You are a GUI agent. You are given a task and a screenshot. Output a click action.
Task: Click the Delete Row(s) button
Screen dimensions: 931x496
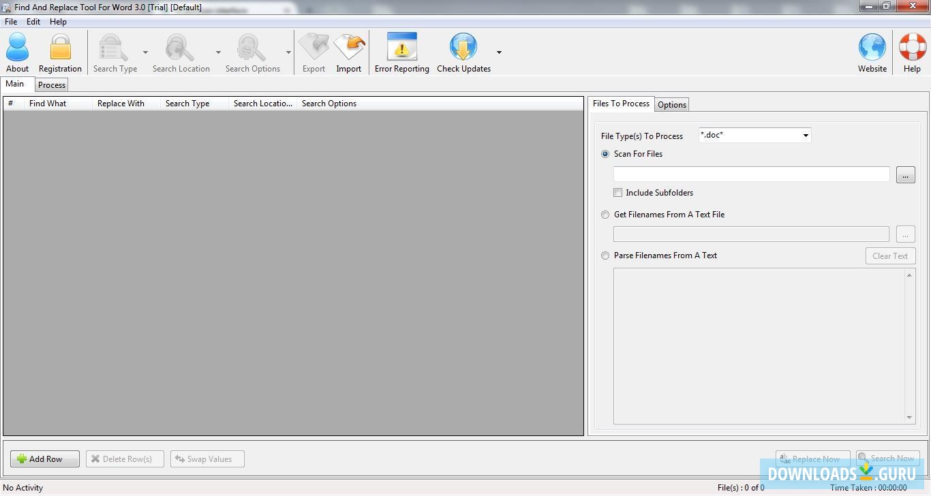click(125, 459)
